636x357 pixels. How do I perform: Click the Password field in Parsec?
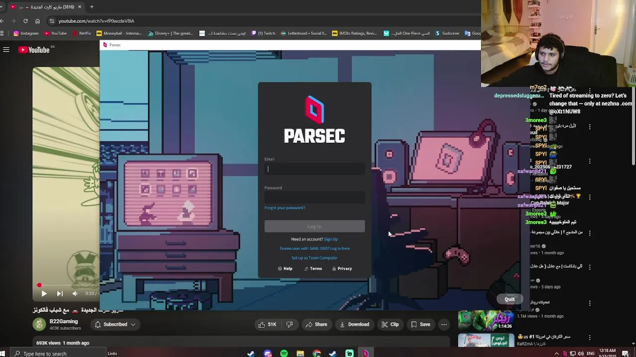click(x=315, y=198)
